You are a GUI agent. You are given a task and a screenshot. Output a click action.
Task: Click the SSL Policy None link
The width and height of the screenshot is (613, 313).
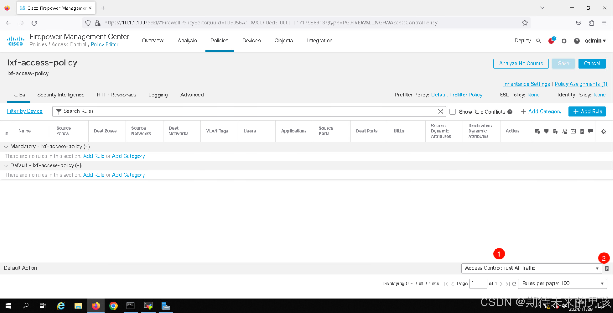533,95
